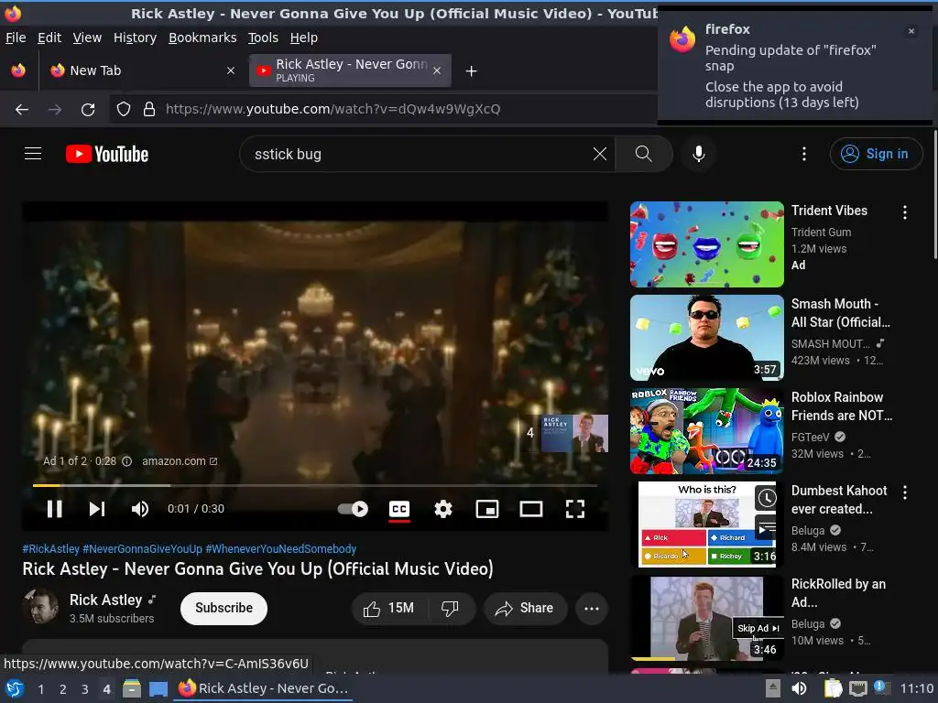Toggle closed captions CC button

[x=399, y=509]
